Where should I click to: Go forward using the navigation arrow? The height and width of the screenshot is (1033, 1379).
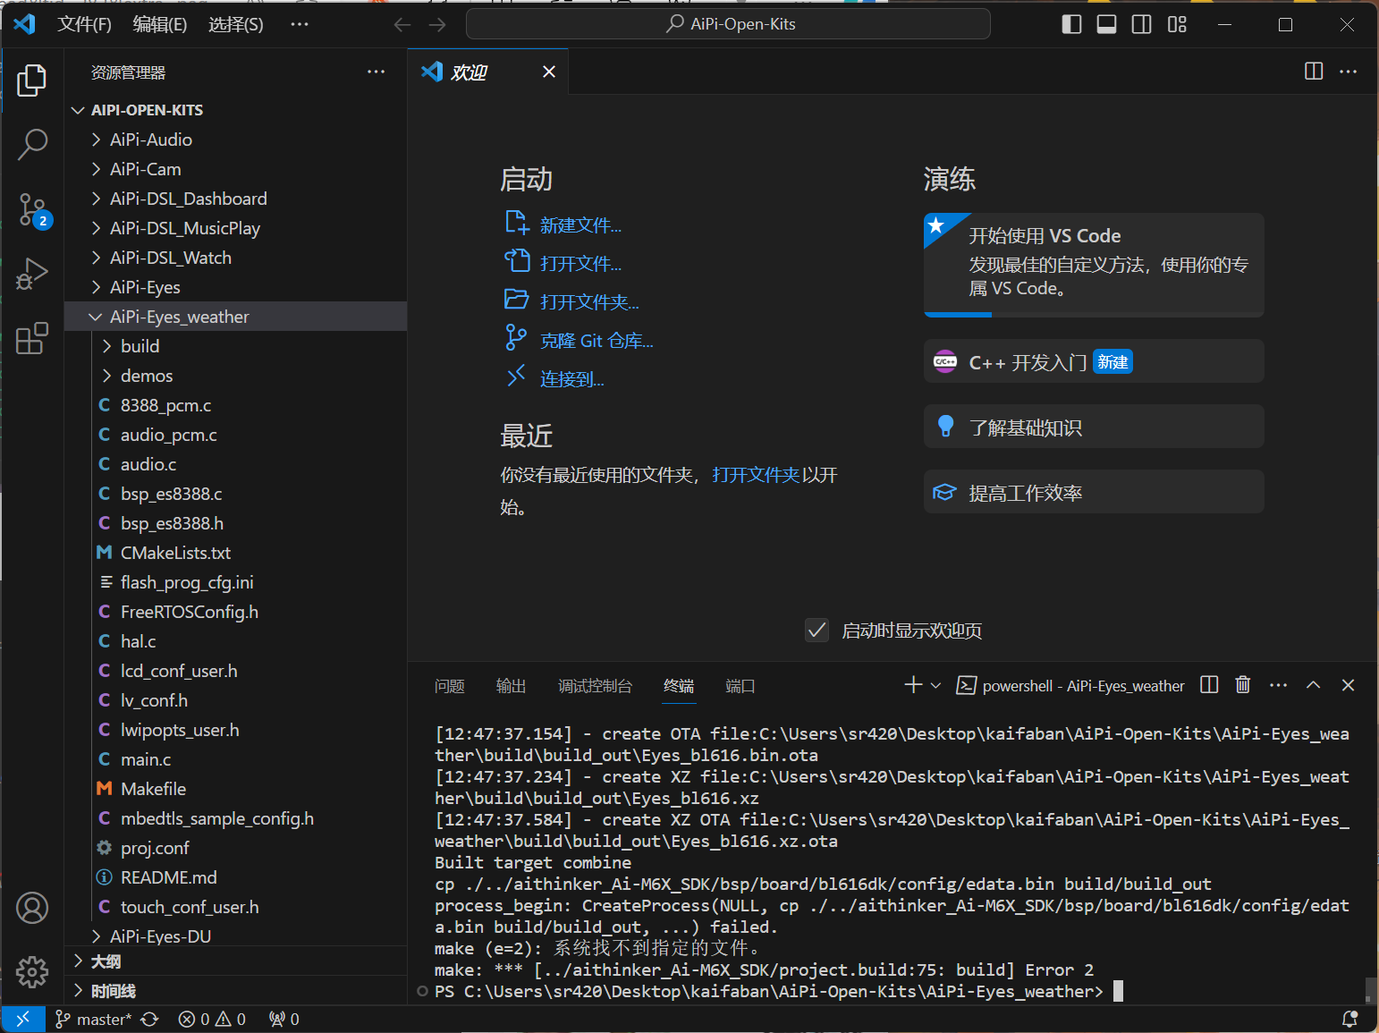[x=437, y=24]
